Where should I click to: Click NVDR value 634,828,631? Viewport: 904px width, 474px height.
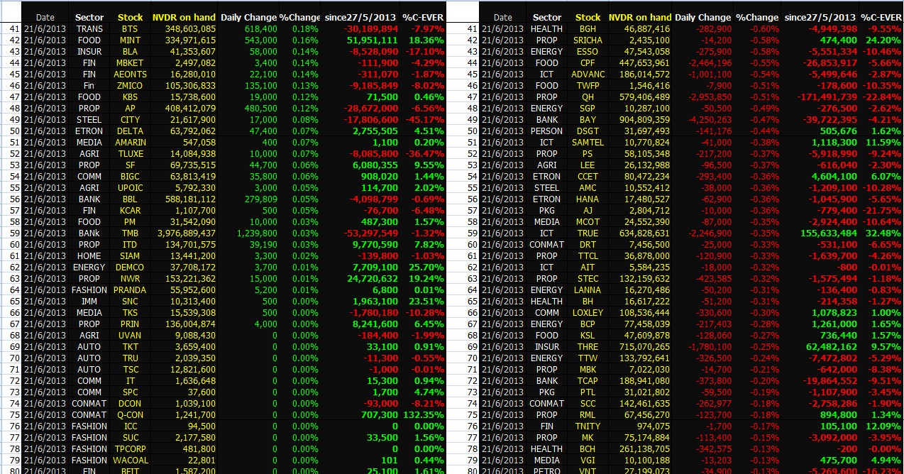pyautogui.click(x=644, y=233)
